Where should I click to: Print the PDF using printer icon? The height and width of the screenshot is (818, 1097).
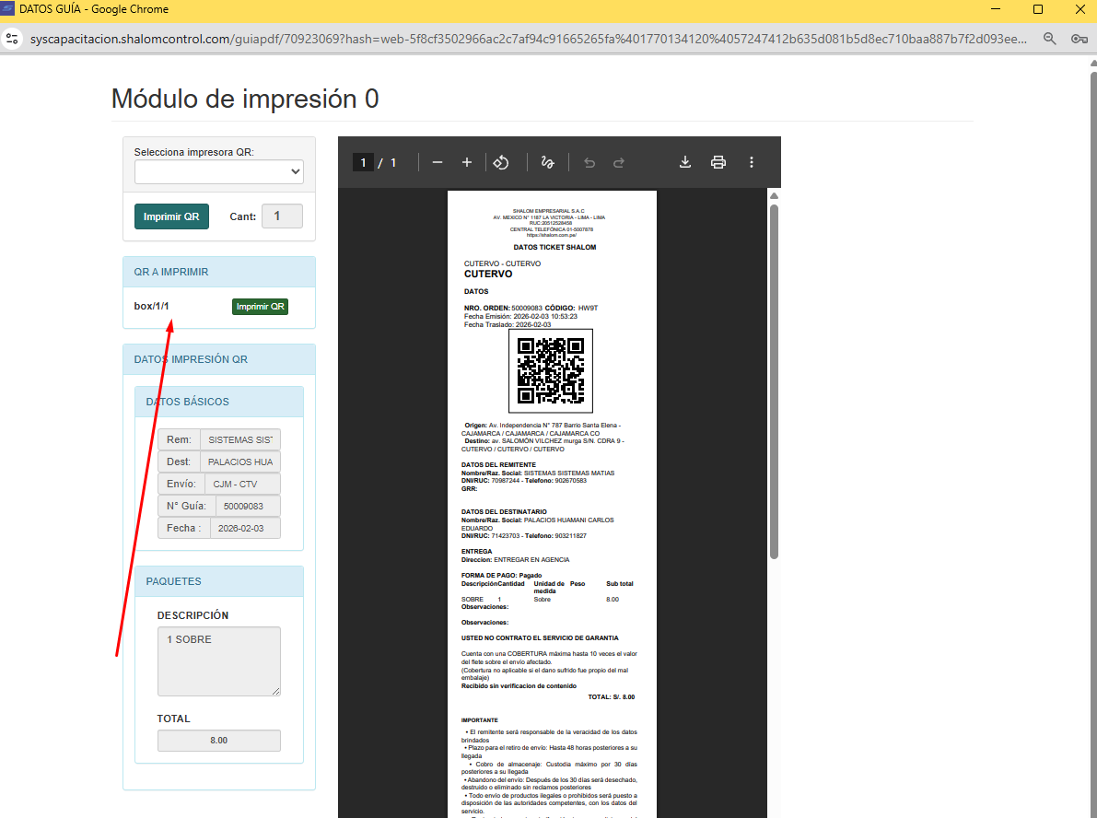tap(718, 162)
